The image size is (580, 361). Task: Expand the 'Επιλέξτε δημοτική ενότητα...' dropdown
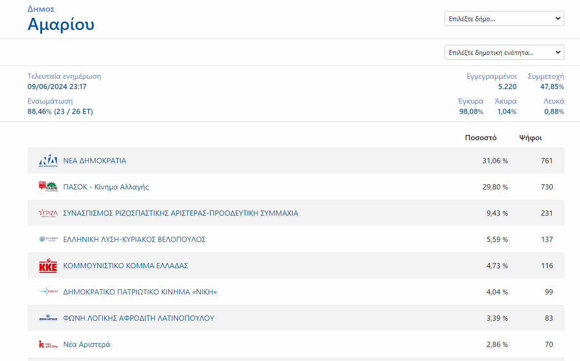pos(504,53)
